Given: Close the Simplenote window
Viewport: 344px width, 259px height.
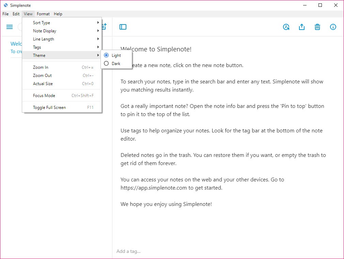Looking at the screenshot, I should (336, 5).
